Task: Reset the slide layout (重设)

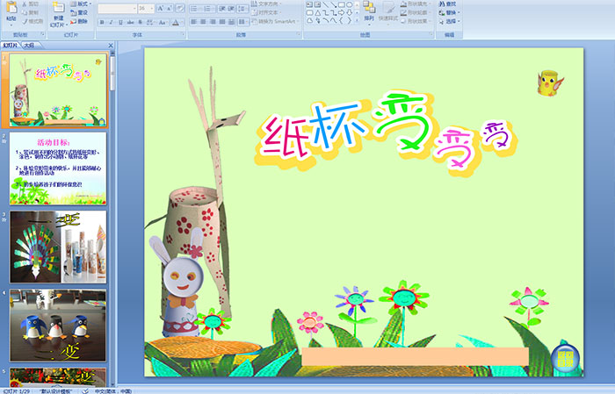Action: (79, 13)
